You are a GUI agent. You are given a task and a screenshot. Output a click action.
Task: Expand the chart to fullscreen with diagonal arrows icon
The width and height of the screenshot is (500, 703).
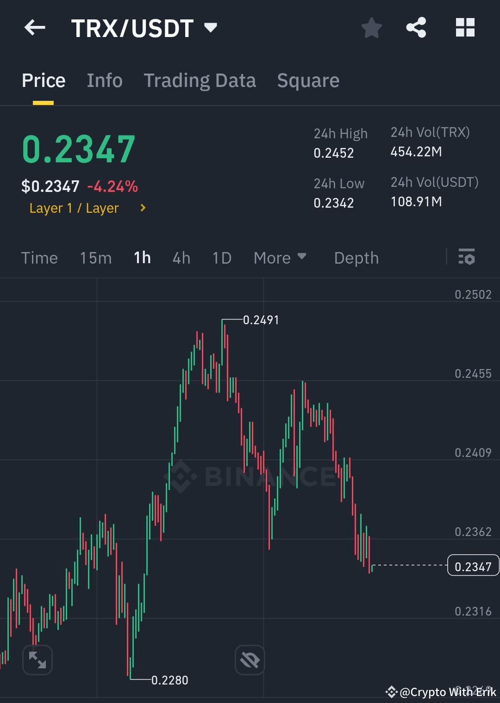pyautogui.click(x=37, y=660)
